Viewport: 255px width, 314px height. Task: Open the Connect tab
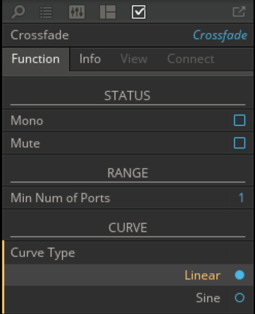[x=191, y=59]
